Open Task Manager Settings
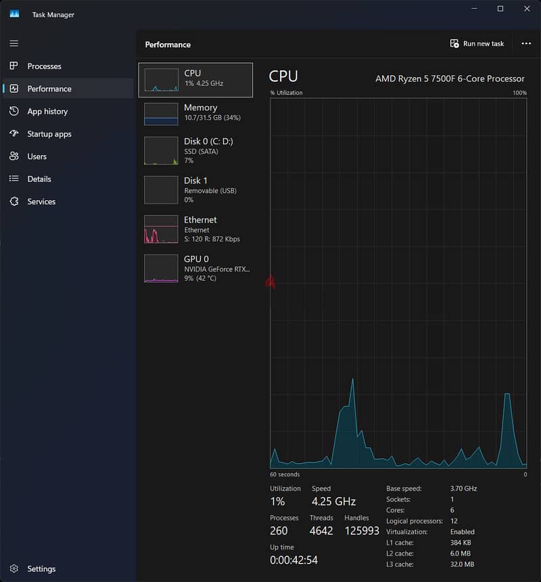Image resolution: width=541 pixels, height=582 pixels. (68, 568)
